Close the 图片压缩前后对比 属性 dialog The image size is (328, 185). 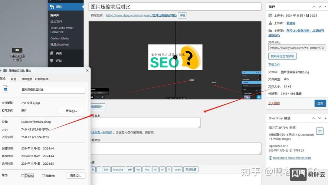(87, 71)
